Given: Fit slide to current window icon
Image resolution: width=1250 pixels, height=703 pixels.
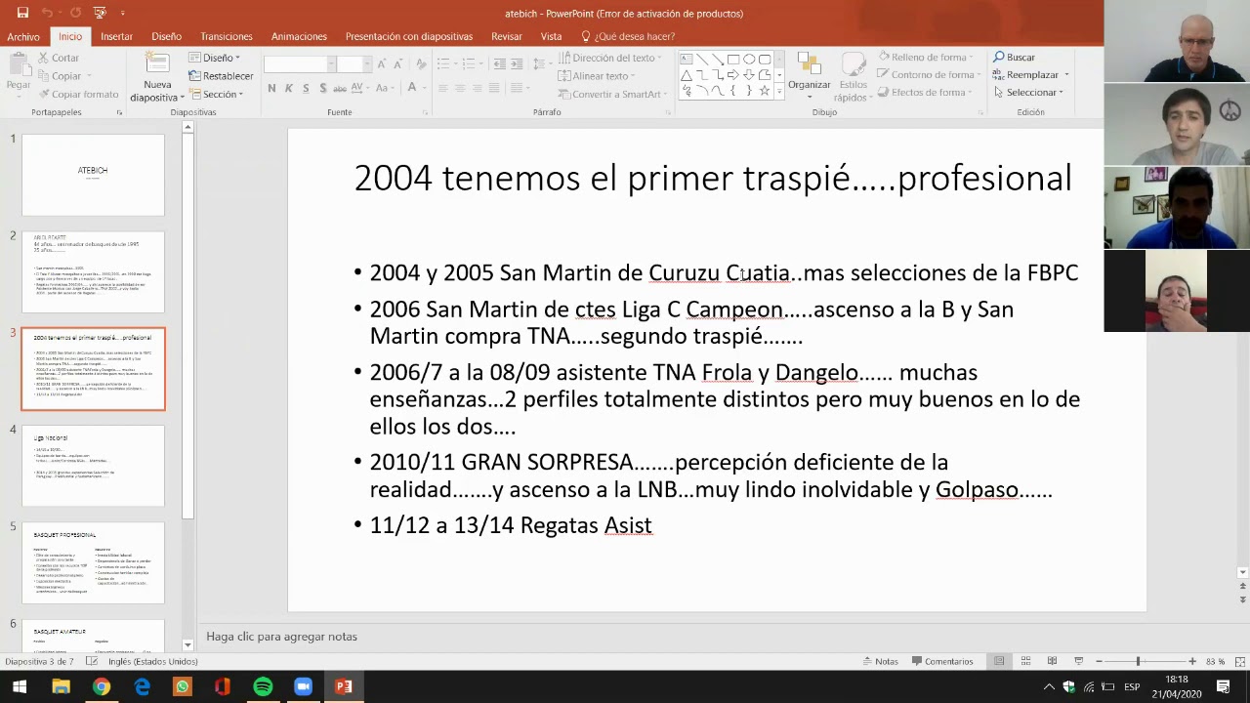Looking at the screenshot, I should (x=1239, y=661).
